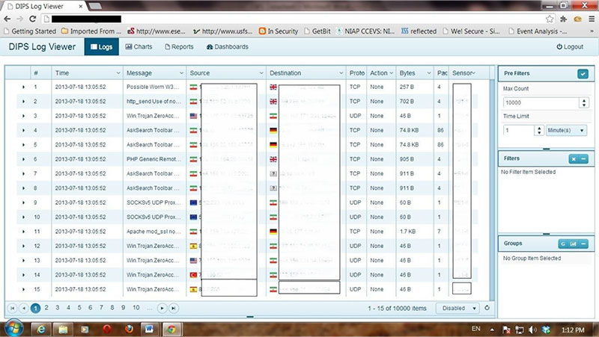Open the In Security bookmark
The image size is (599, 337).
tap(279, 31)
